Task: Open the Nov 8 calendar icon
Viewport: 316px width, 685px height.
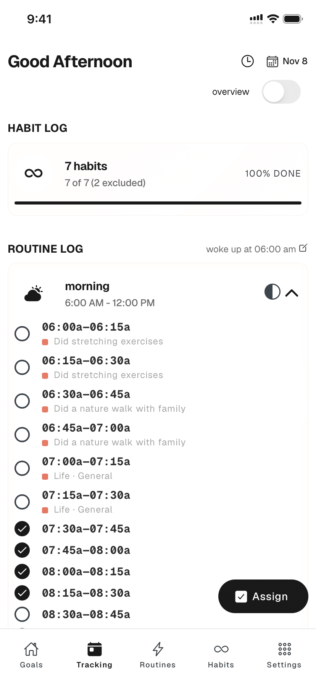Action: pos(272,61)
